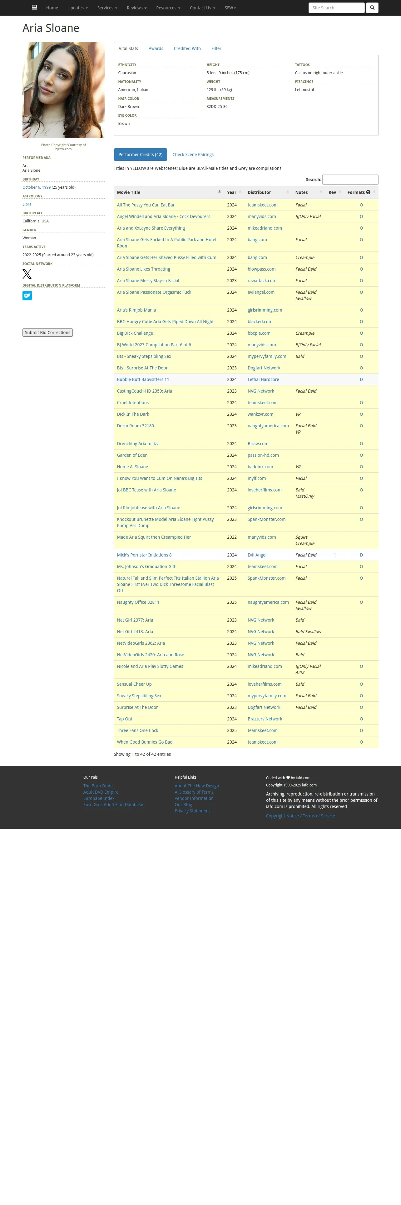401x1205 pixels.
Task: Sort table by Movie Title arrow
Action: tap(220, 191)
